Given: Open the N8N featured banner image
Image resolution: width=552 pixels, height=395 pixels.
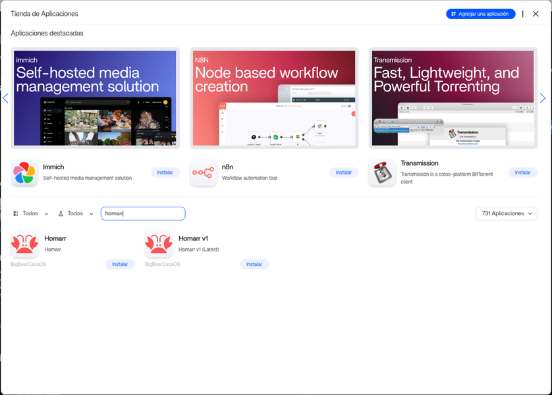Looking at the screenshot, I should tap(274, 98).
